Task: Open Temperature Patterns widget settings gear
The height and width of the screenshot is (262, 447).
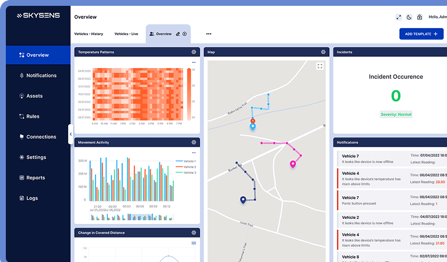Action: point(193,52)
